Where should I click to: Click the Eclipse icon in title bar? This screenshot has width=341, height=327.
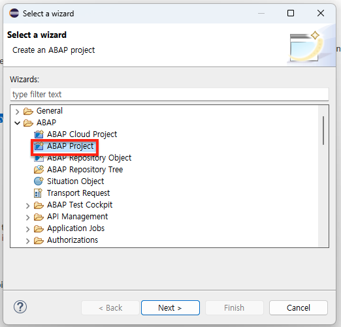coord(14,13)
